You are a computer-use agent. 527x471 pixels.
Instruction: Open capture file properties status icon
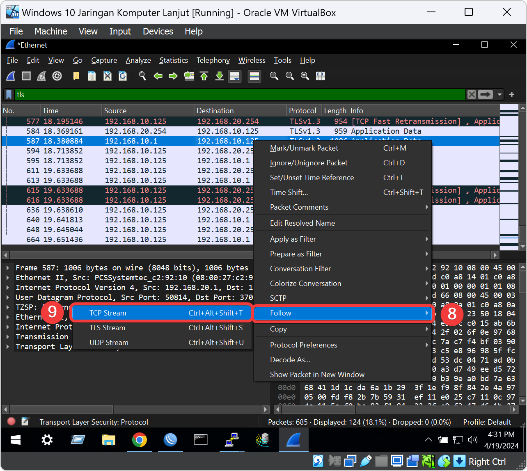[25, 421]
